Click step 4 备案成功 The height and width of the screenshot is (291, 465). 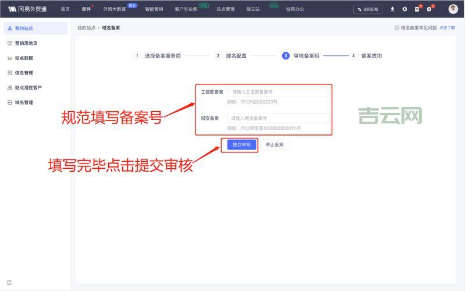point(366,56)
